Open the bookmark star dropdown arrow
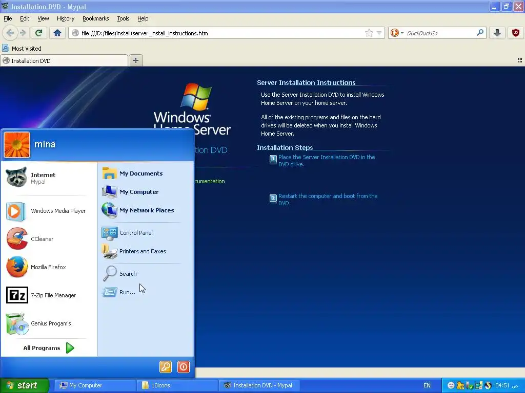The image size is (525, 393). [x=379, y=33]
